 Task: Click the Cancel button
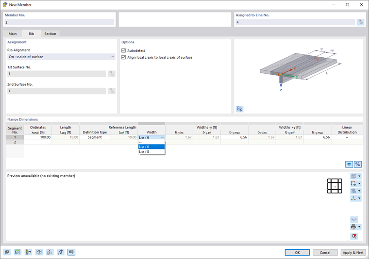pyautogui.click(x=325, y=252)
